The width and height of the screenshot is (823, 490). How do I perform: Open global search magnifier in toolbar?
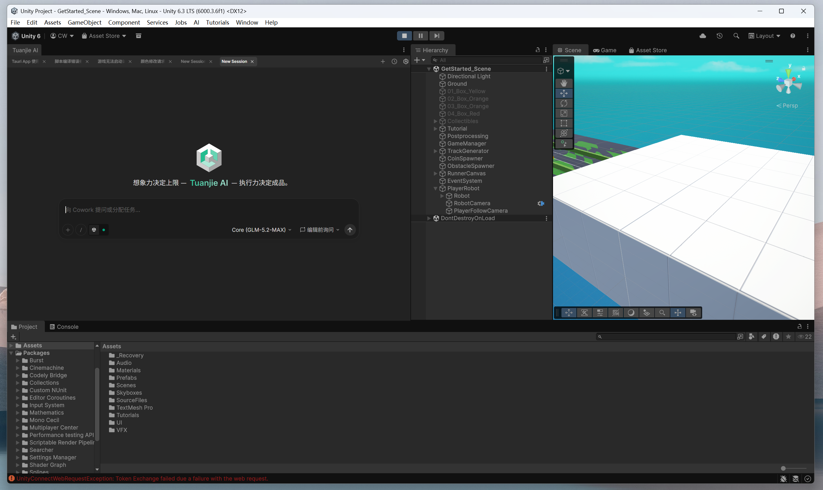pos(736,36)
